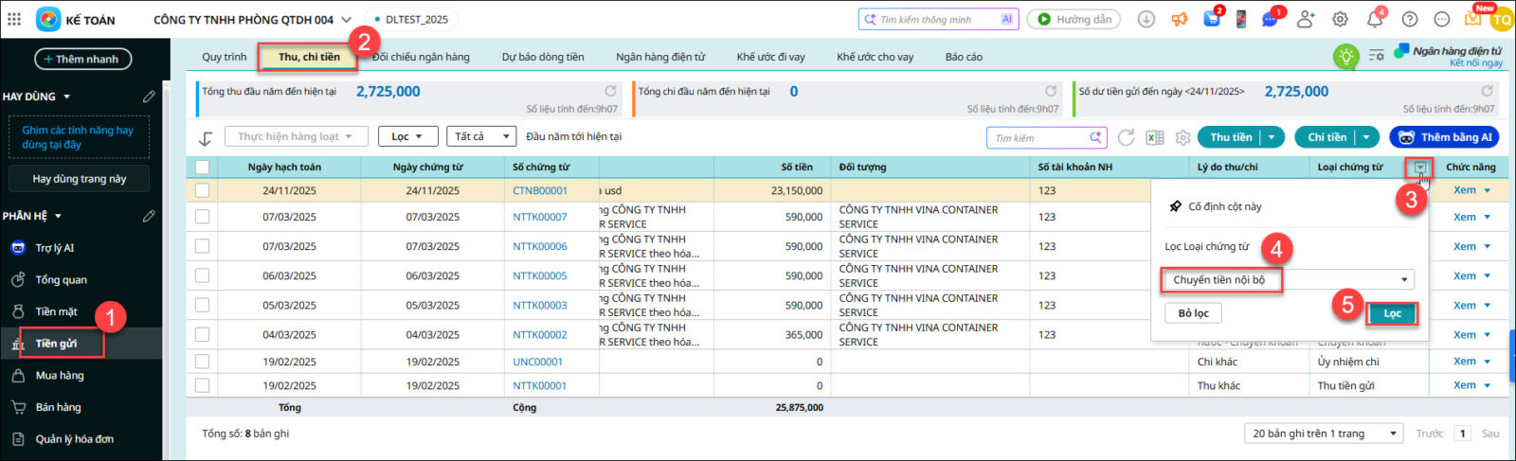Open Tiền gửi in the sidebar
Image resolution: width=1516 pixels, height=461 pixels.
click(x=56, y=343)
